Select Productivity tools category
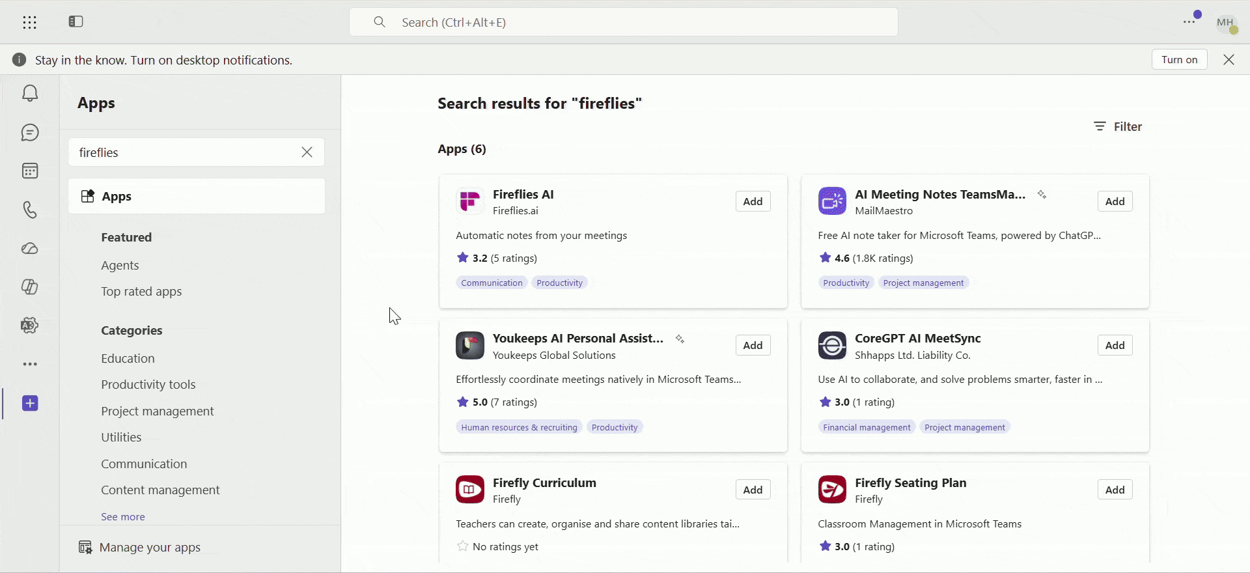The image size is (1250, 573). 148,384
